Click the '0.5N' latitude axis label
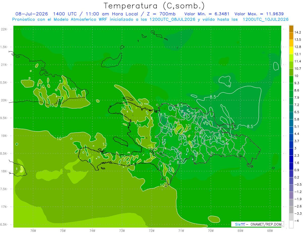The image size is (303, 234). pos(4,83)
